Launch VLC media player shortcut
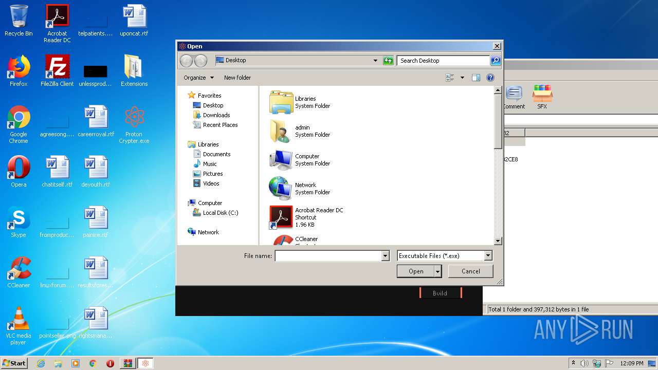Screen dimensions: 658x370 click(x=19, y=326)
